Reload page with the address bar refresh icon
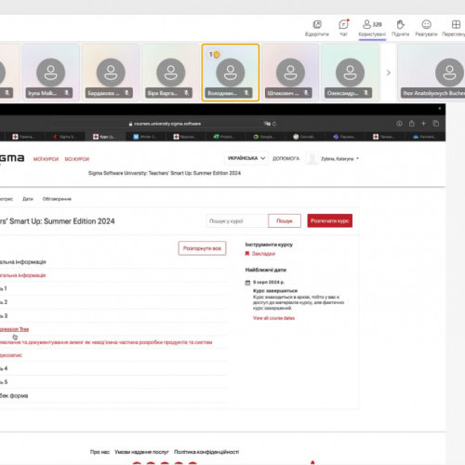The width and height of the screenshot is (465, 465). [x=274, y=124]
